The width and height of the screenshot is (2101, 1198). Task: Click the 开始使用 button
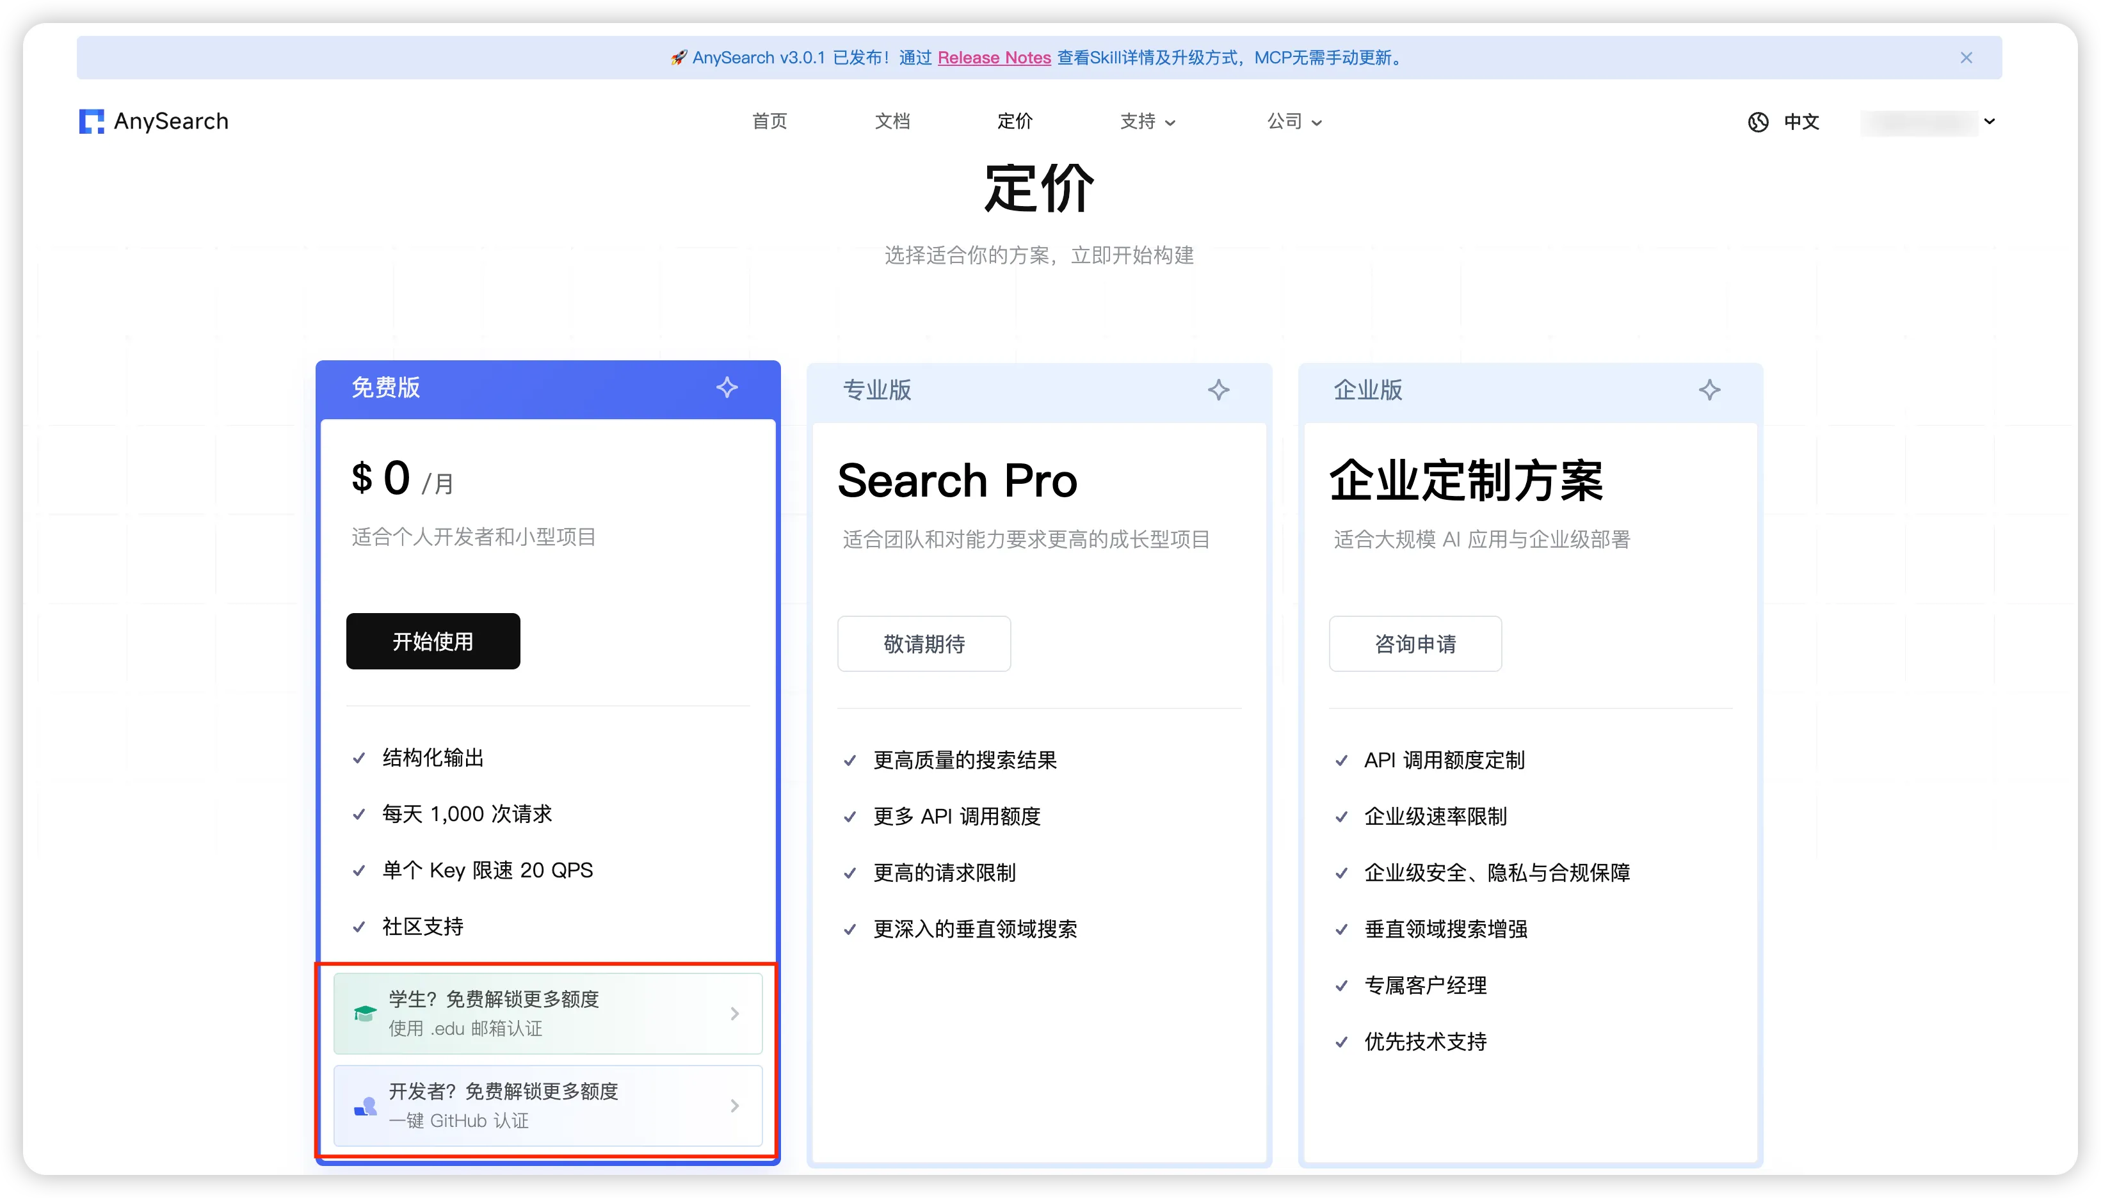click(433, 641)
